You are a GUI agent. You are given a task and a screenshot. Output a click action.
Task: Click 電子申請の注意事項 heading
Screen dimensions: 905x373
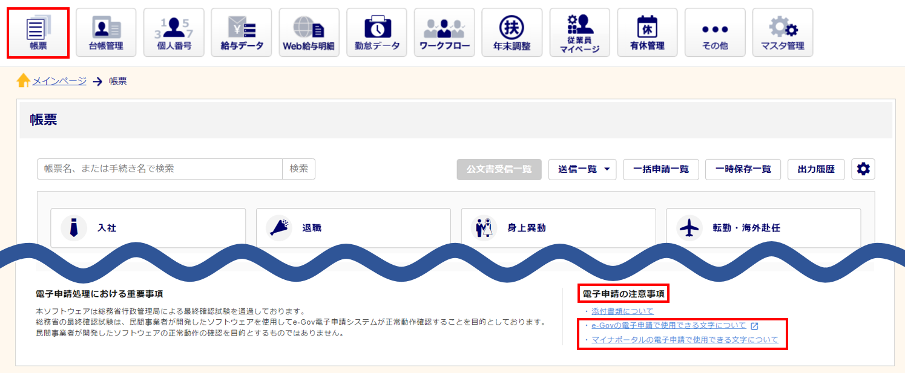(x=624, y=294)
